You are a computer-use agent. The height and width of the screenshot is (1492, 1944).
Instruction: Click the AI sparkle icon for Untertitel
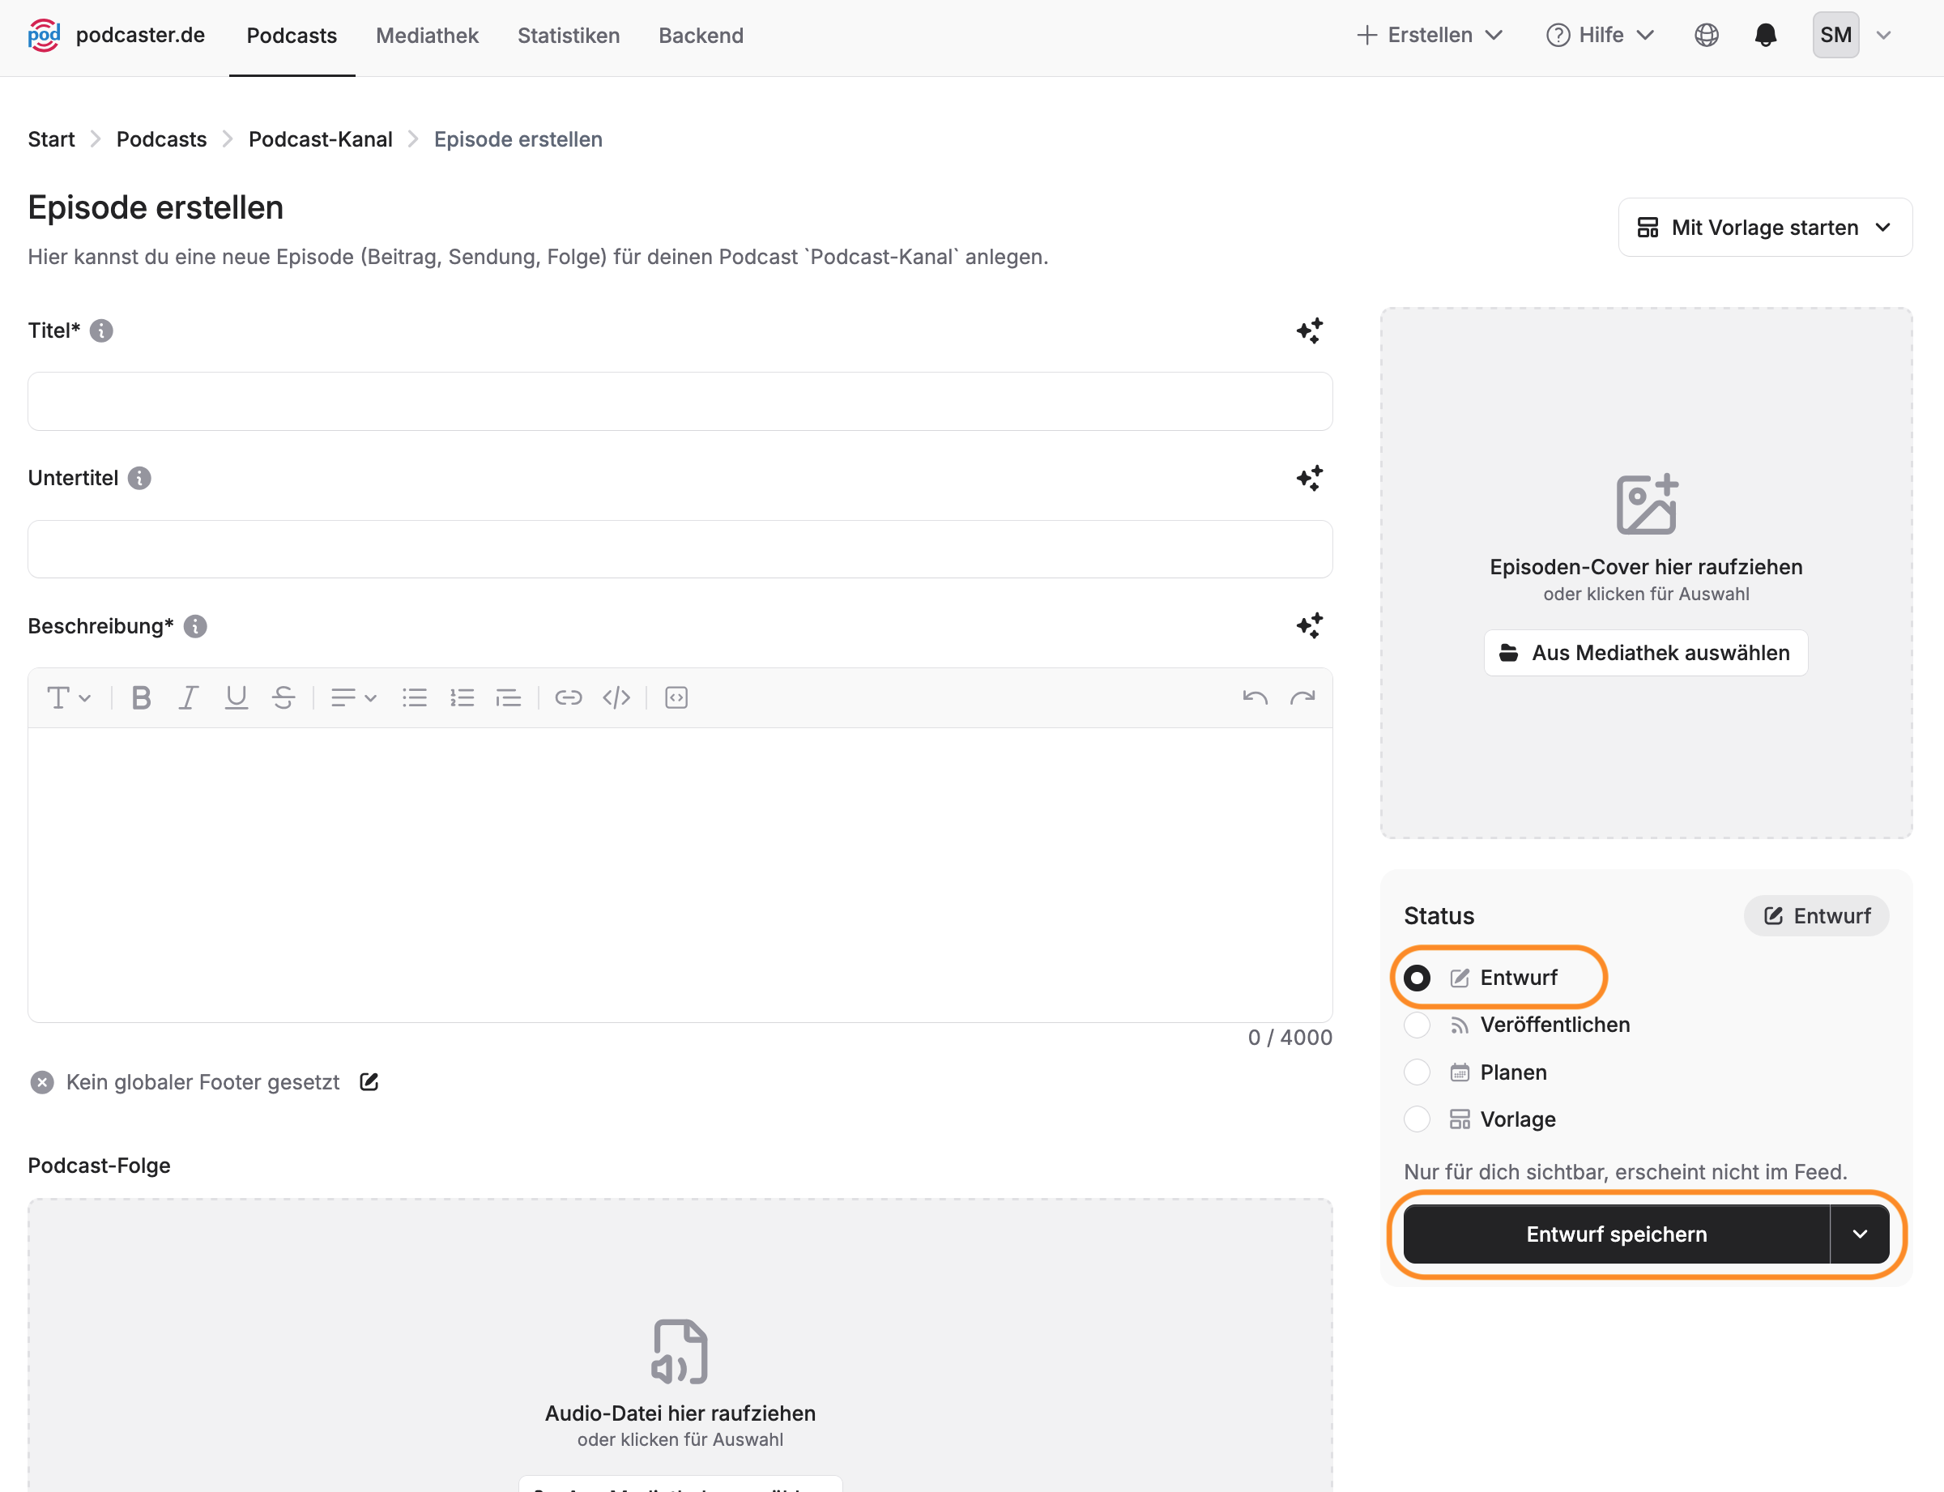coord(1309,478)
